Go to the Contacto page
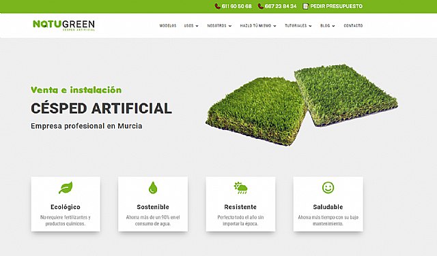Screen dimensions: 437x256 click(x=353, y=26)
